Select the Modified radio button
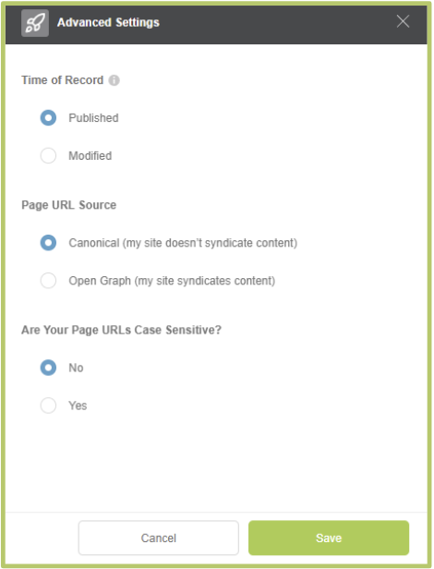 (x=48, y=156)
